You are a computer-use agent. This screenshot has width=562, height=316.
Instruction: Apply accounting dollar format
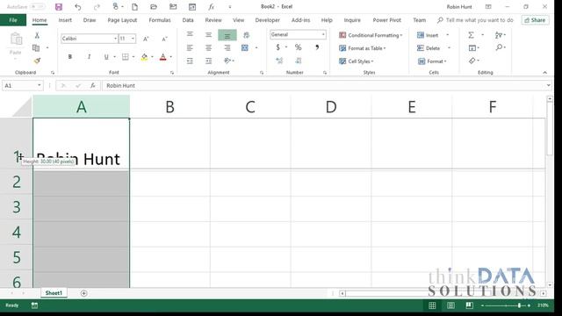click(x=277, y=47)
